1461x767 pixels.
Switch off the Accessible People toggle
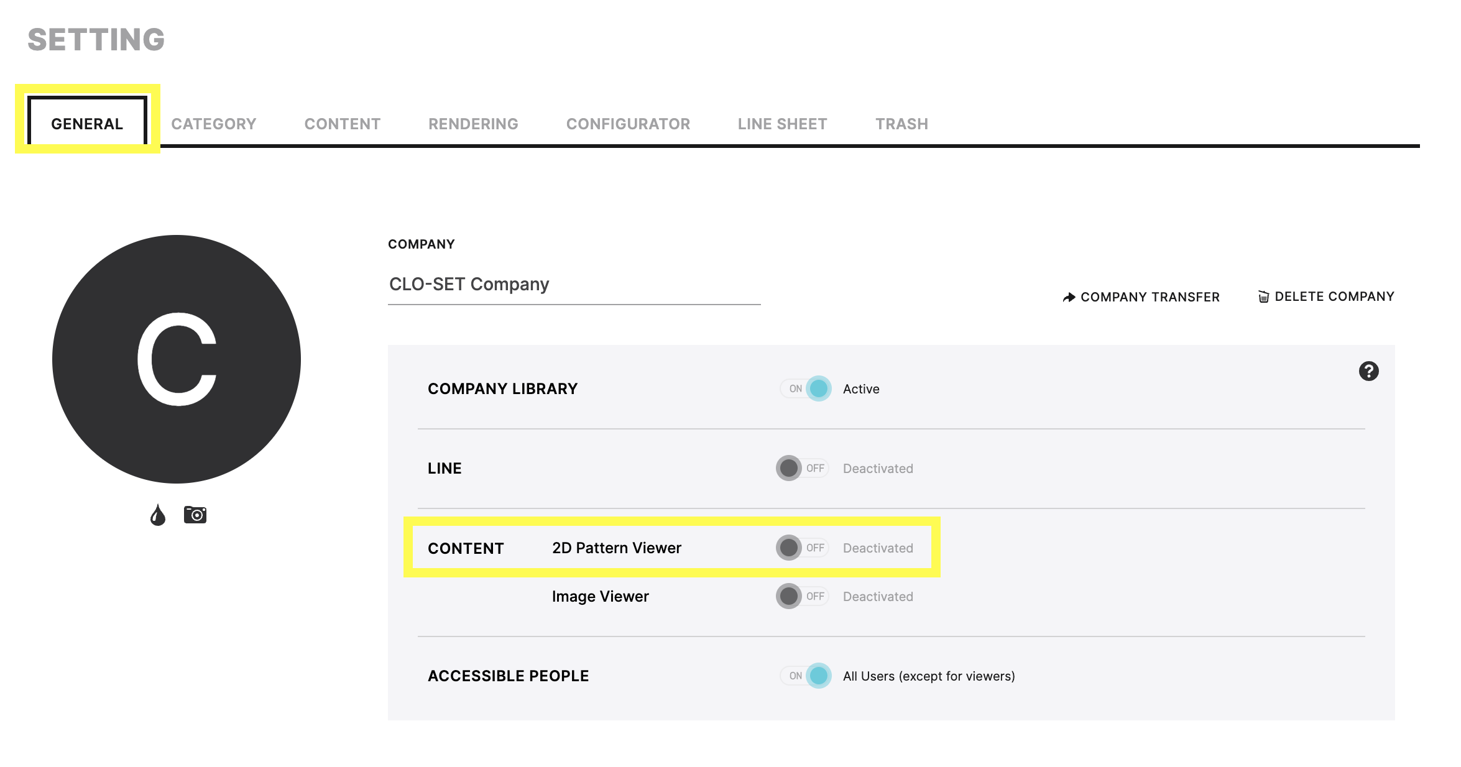[806, 676]
